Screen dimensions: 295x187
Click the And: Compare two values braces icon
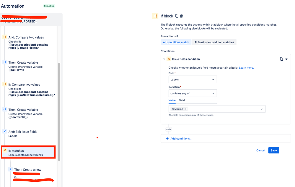pos(5,37)
